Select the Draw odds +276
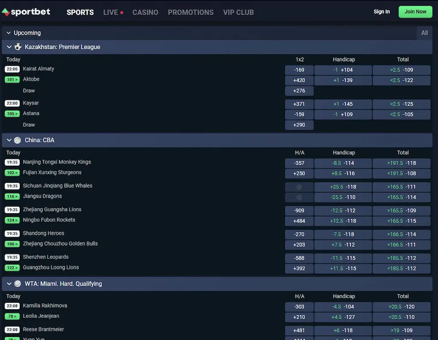This screenshot has height=340, width=438. click(299, 91)
